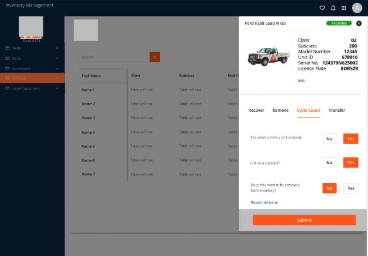
Task: Select the Tools icon in the sidebar
Action: 8,48
